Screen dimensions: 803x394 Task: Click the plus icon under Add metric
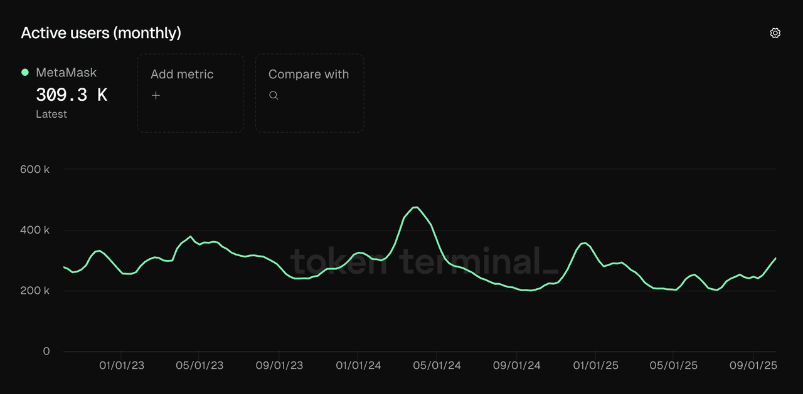coord(156,95)
